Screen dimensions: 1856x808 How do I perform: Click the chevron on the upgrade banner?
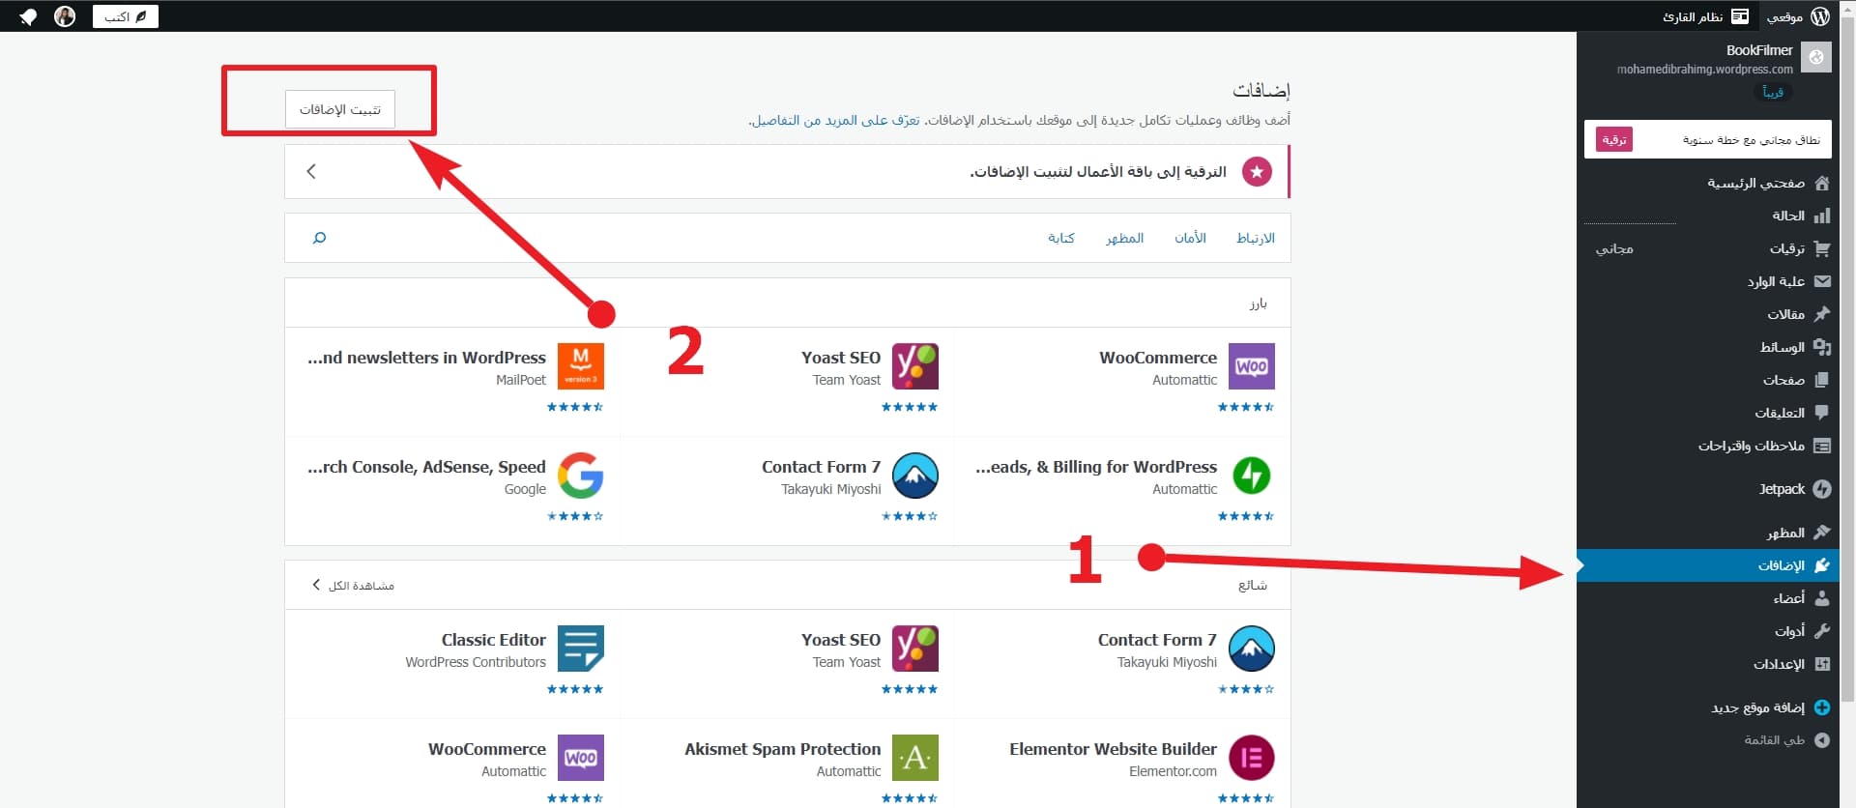[311, 171]
